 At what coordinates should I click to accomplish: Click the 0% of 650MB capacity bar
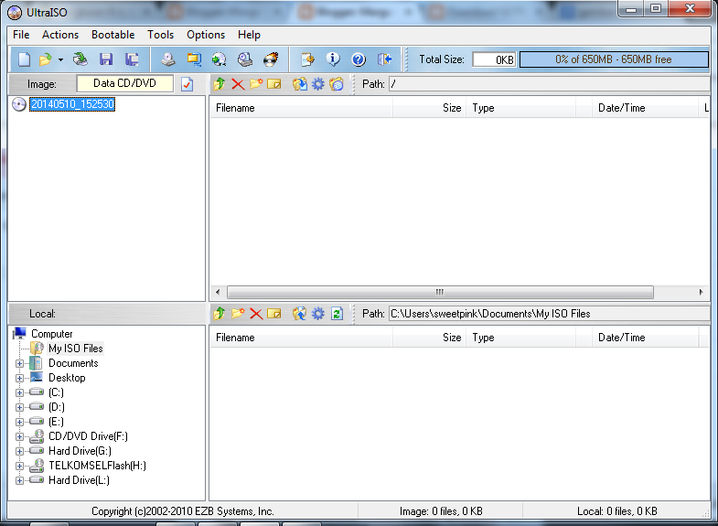point(614,59)
